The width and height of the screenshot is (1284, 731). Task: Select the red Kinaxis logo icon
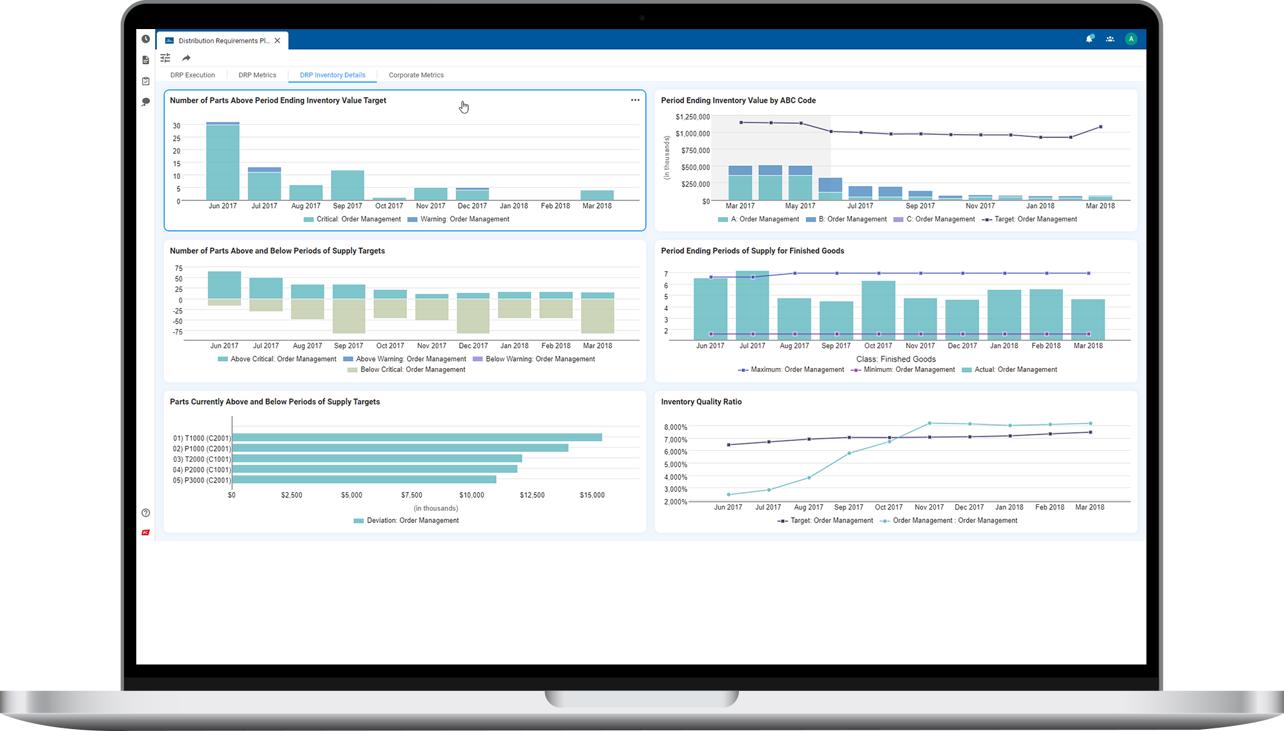(x=145, y=532)
